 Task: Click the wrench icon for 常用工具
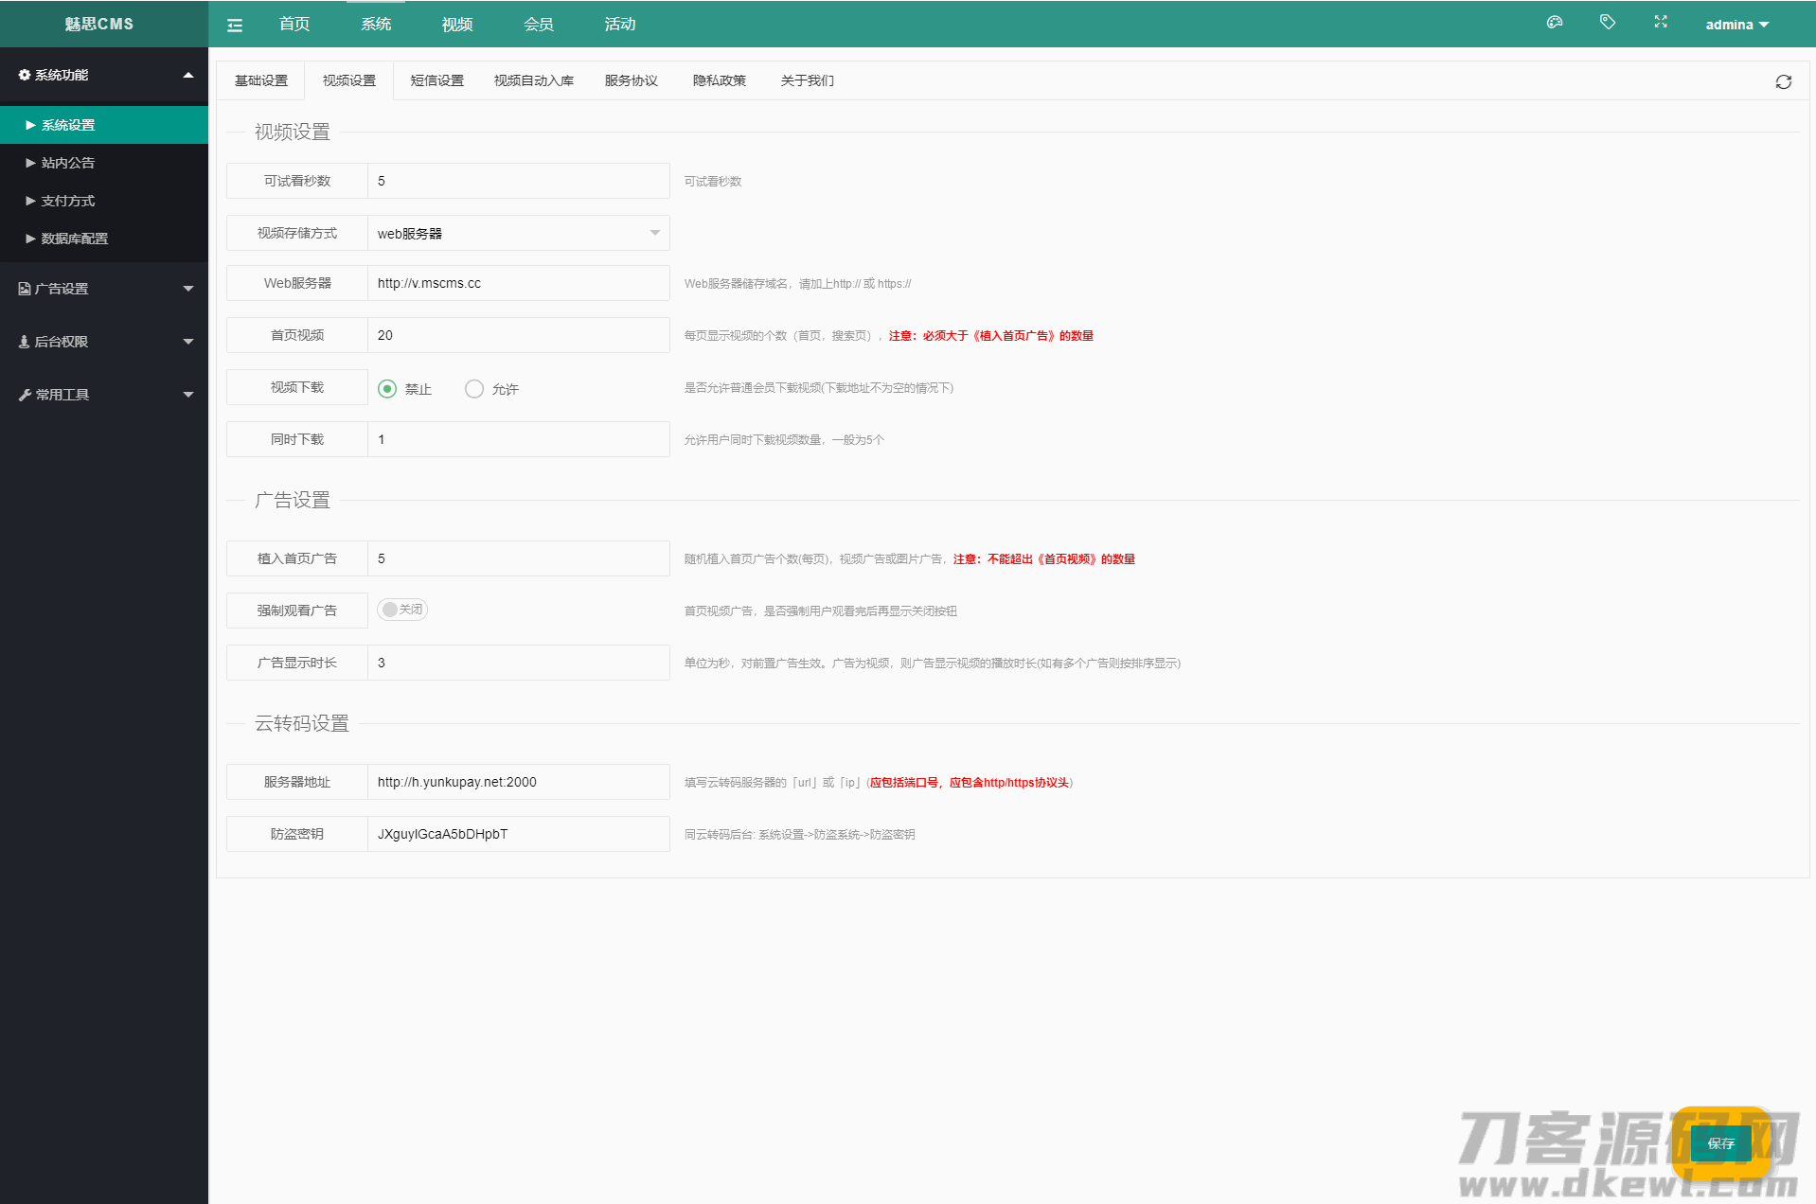coord(25,395)
